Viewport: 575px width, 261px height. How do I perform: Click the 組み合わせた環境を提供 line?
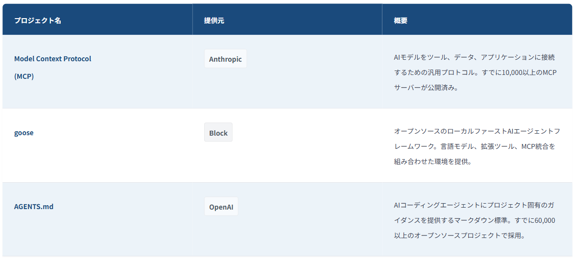click(x=432, y=161)
